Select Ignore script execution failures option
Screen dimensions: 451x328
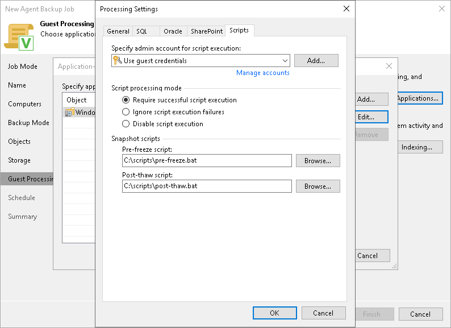[126, 112]
